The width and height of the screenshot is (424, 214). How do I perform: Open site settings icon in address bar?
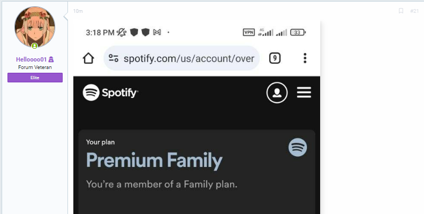pyautogui.click(x=113, y=58)
